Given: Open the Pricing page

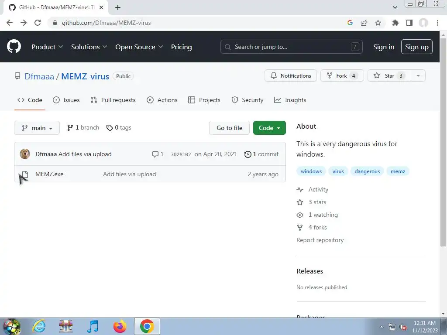Looking at the screenshot, I should click(x=181, y=47).
